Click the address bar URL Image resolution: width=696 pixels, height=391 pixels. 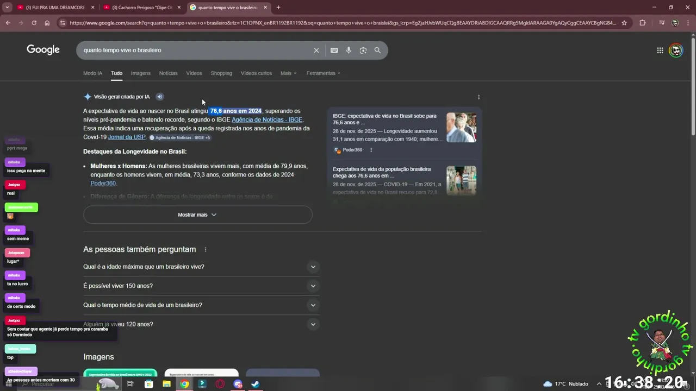click(x=343, y=23)
